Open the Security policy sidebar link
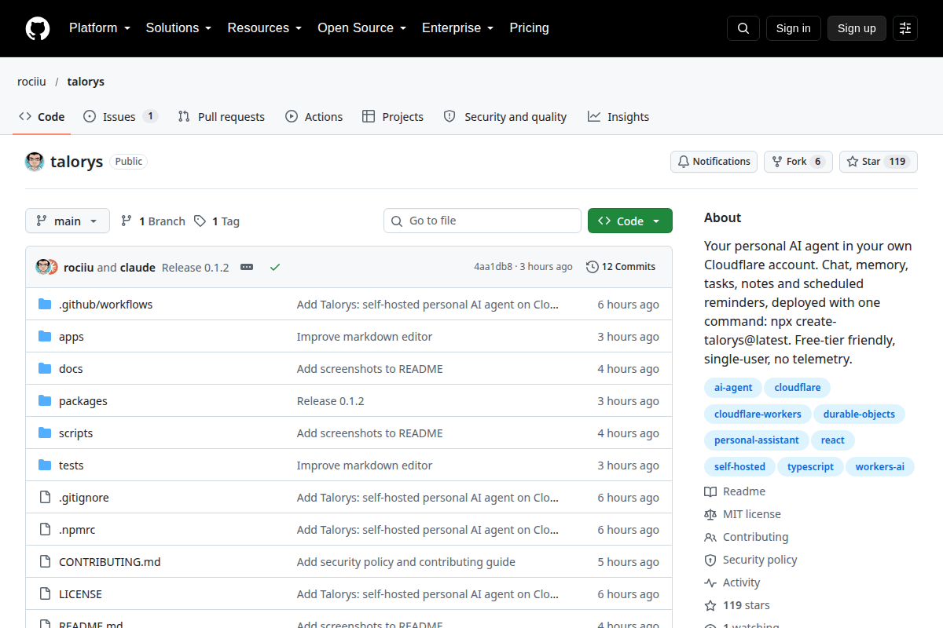This screenshot has width=943, height=628. (x=750, y=560)
